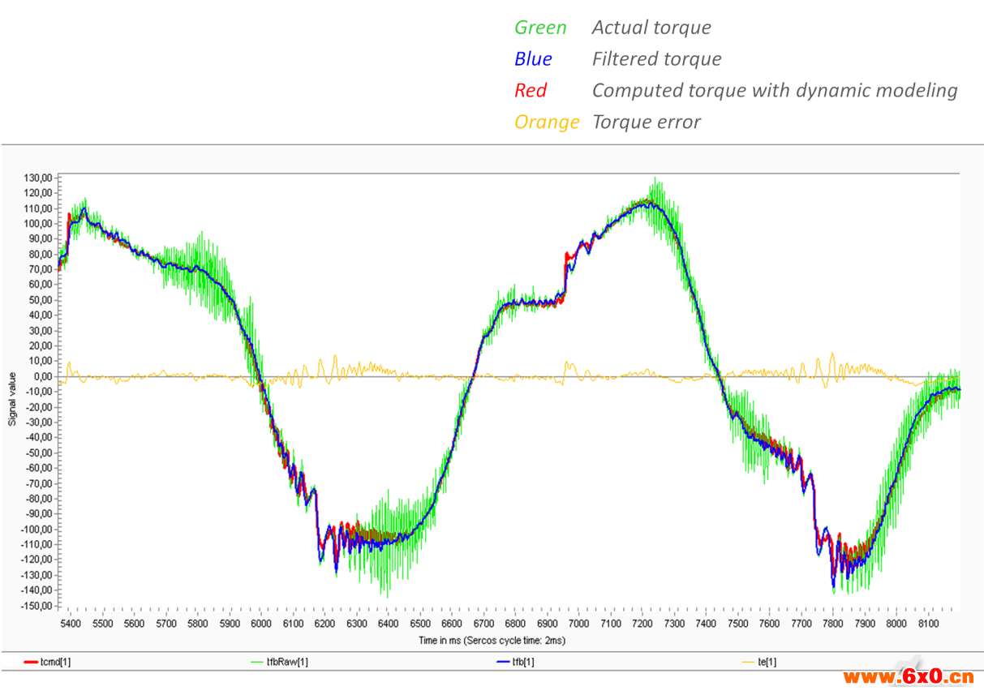Screen dimensions: 984x695
Task: Click the orange word 'Orange' in the legend
Action: point(547,122)
